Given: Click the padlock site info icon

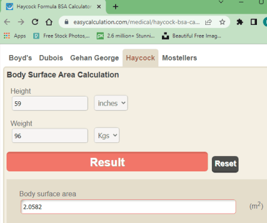Looking at the screenshot, I should pyautogui.click(x=66, y=22).
